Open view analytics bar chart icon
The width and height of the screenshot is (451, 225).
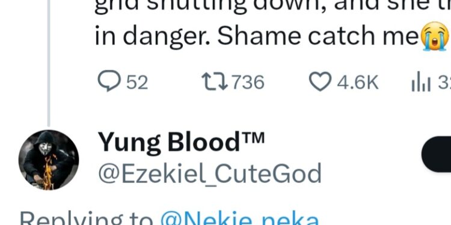coord(421,83)
